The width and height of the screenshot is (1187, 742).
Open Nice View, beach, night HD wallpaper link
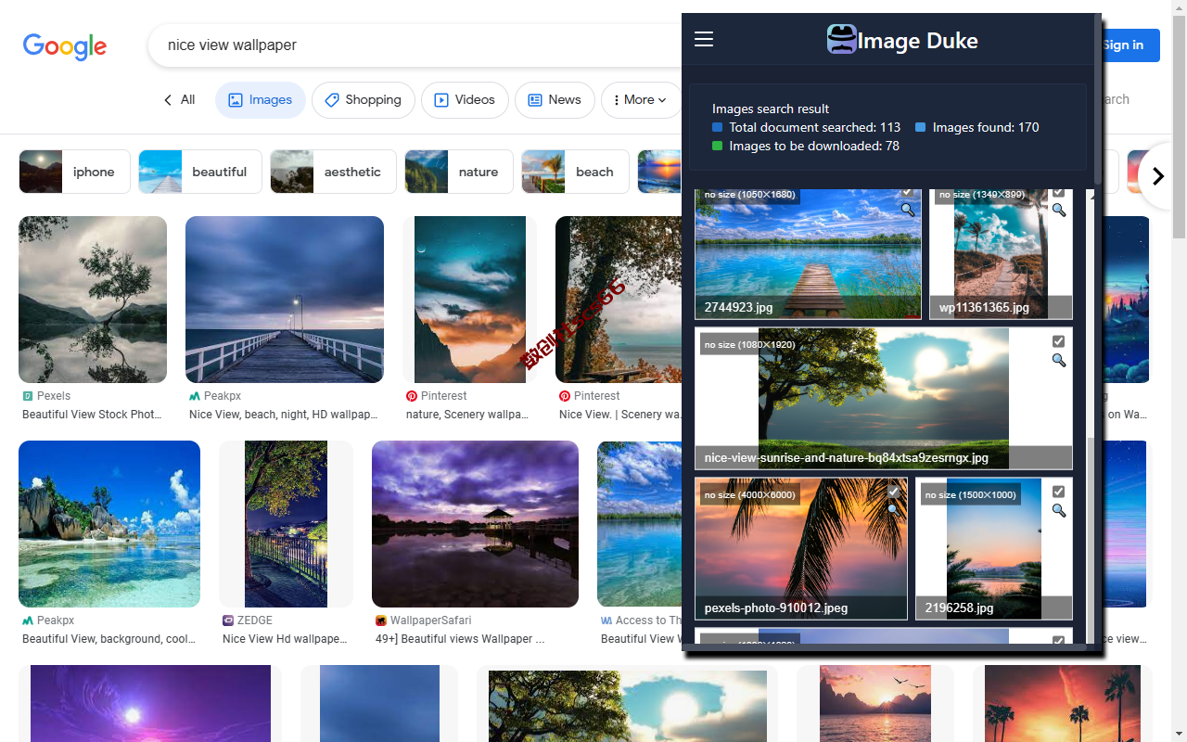pyautogui.click(x=284, y=415)
